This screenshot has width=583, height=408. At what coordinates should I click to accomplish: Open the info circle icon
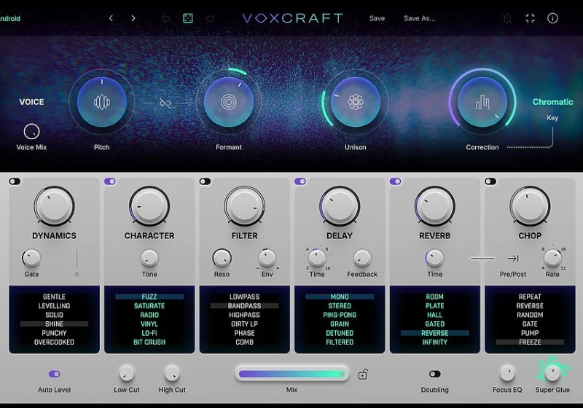click(x=552, y=18)
